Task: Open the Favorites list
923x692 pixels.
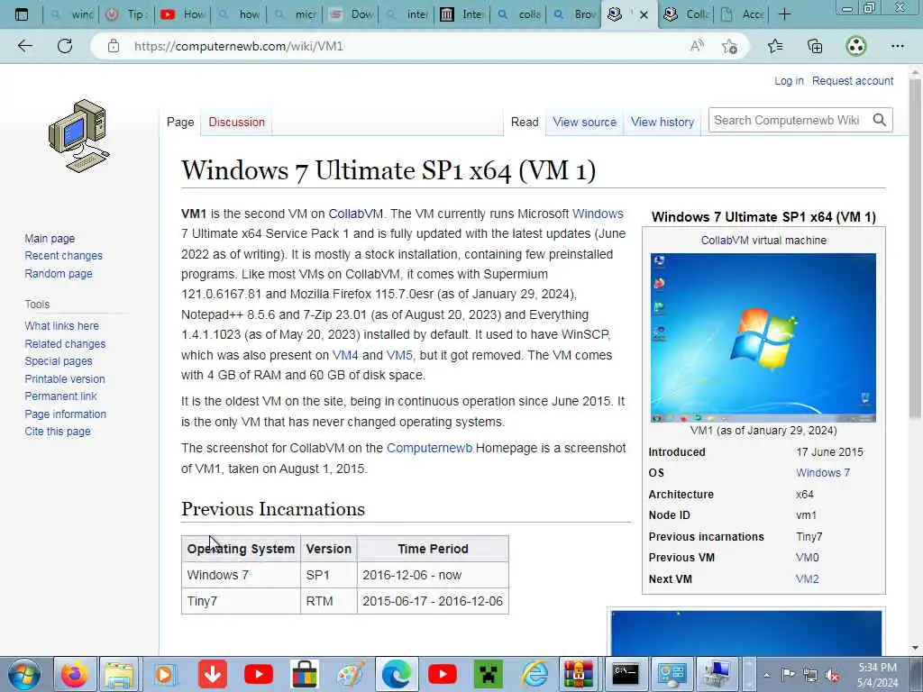Action: [775, 46]
